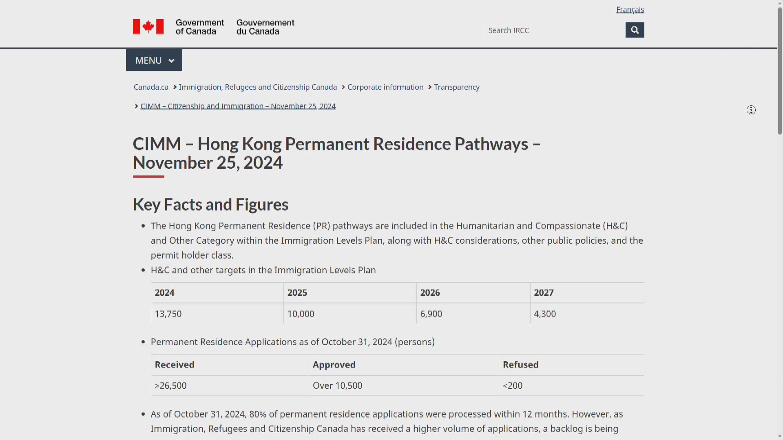Click chevron before Transparency breadcrumb

click(430, 87)
